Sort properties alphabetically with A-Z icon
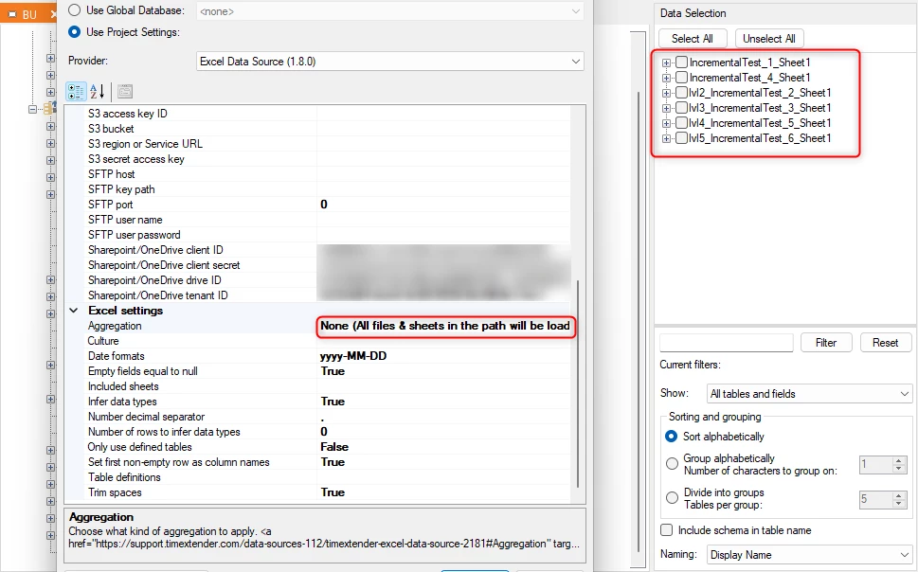This screenshot has height=572, width=918. pyautogui.click(x=98, y=91)
